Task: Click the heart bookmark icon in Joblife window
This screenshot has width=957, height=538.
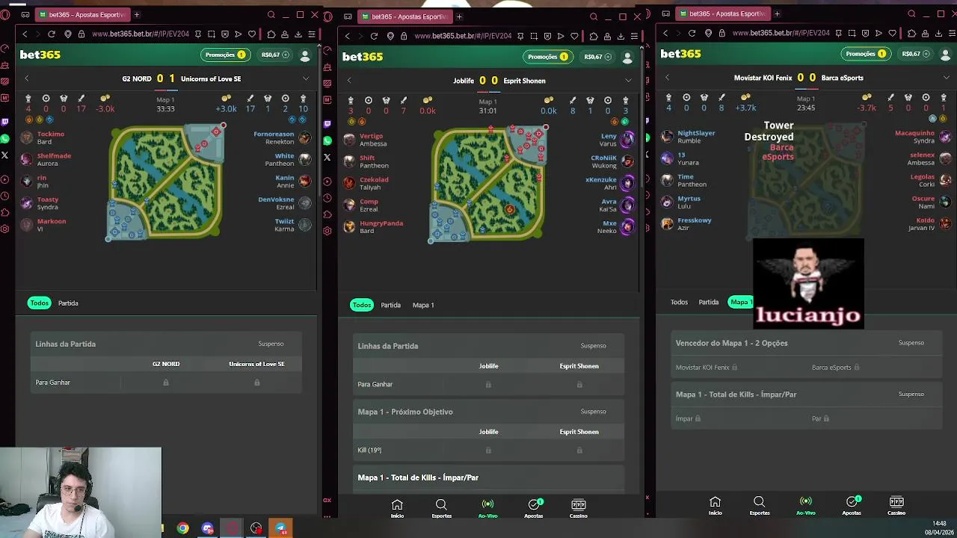Action: (x=574, y=36)
